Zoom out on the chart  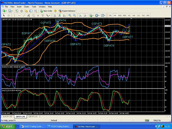(x=75, y=16)
